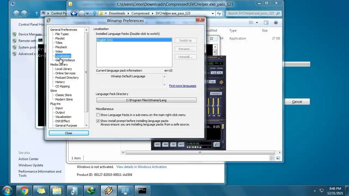Click the Winamp lightning bolt taskbar icon

point(108,191)
